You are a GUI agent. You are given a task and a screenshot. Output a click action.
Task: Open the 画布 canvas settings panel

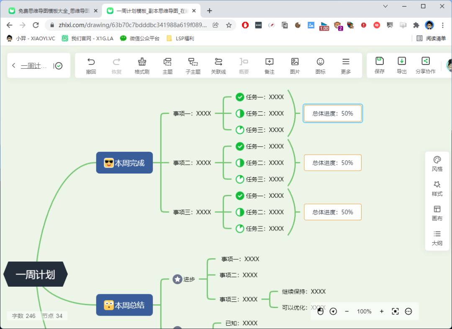click(437, 213)
